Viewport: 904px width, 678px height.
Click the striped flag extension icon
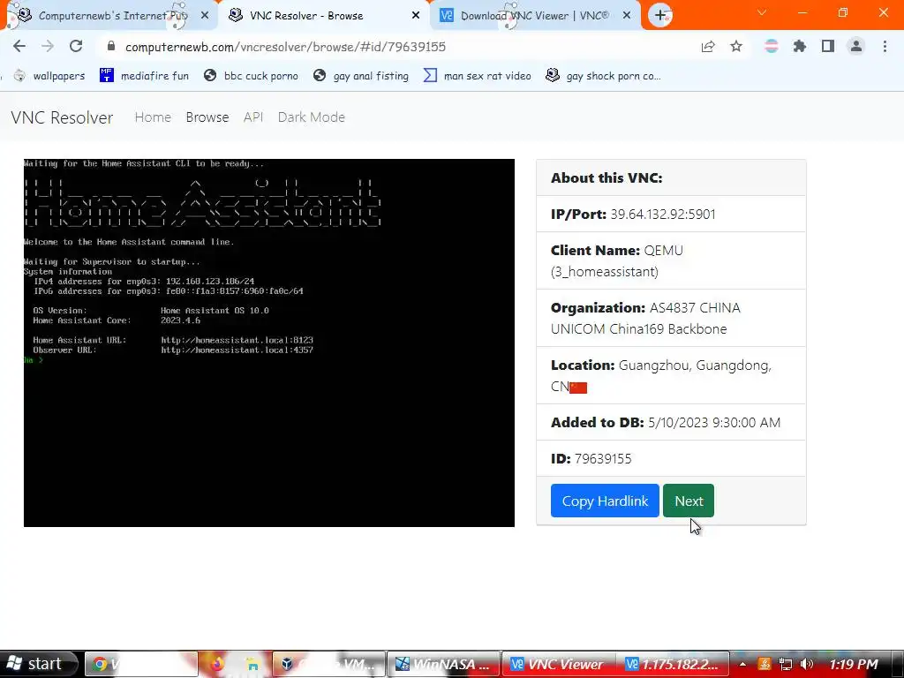(772, 46)
